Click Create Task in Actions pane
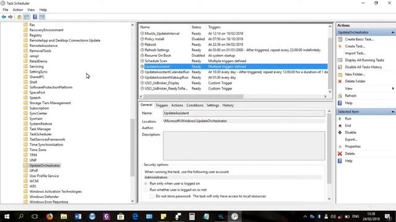 click(x=355, y=46)
